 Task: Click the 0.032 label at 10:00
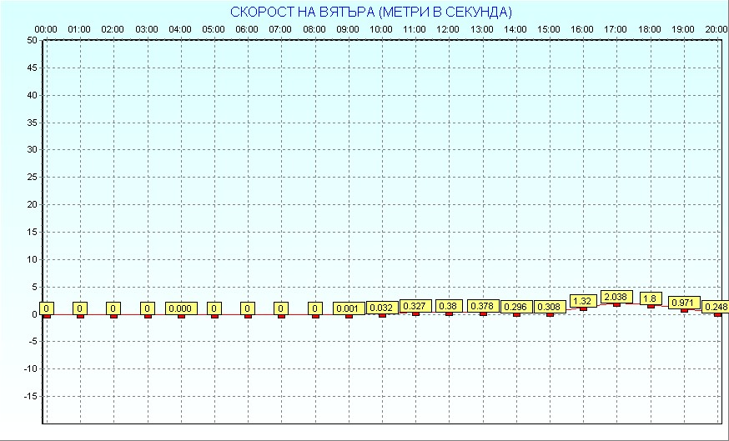pyautogui.click(x=382, y=308)
